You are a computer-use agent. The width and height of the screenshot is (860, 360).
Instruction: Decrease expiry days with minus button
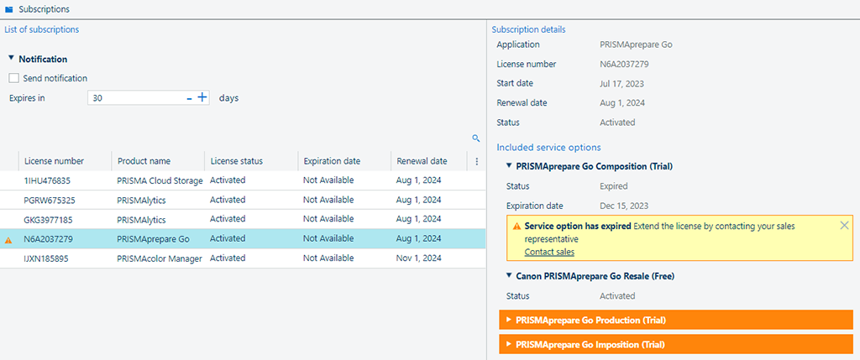tap(190, 98)
